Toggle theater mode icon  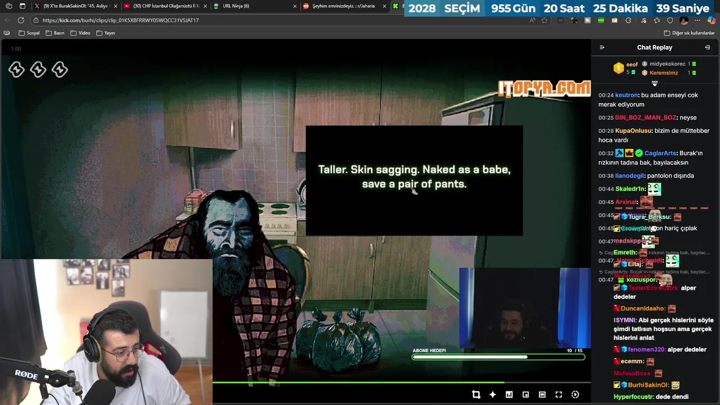(542, 394)
